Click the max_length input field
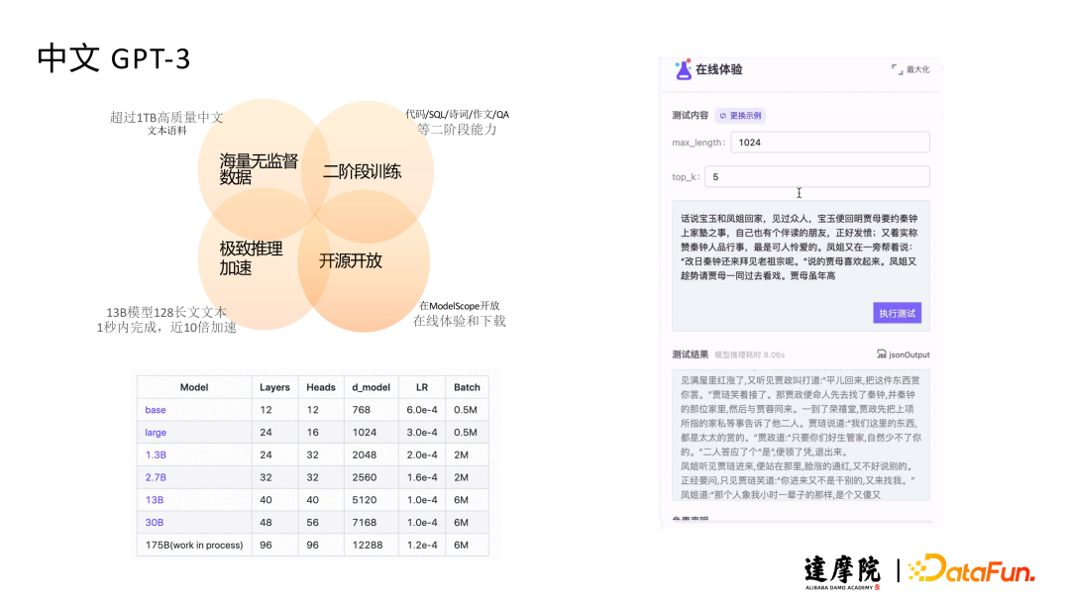 830,142
